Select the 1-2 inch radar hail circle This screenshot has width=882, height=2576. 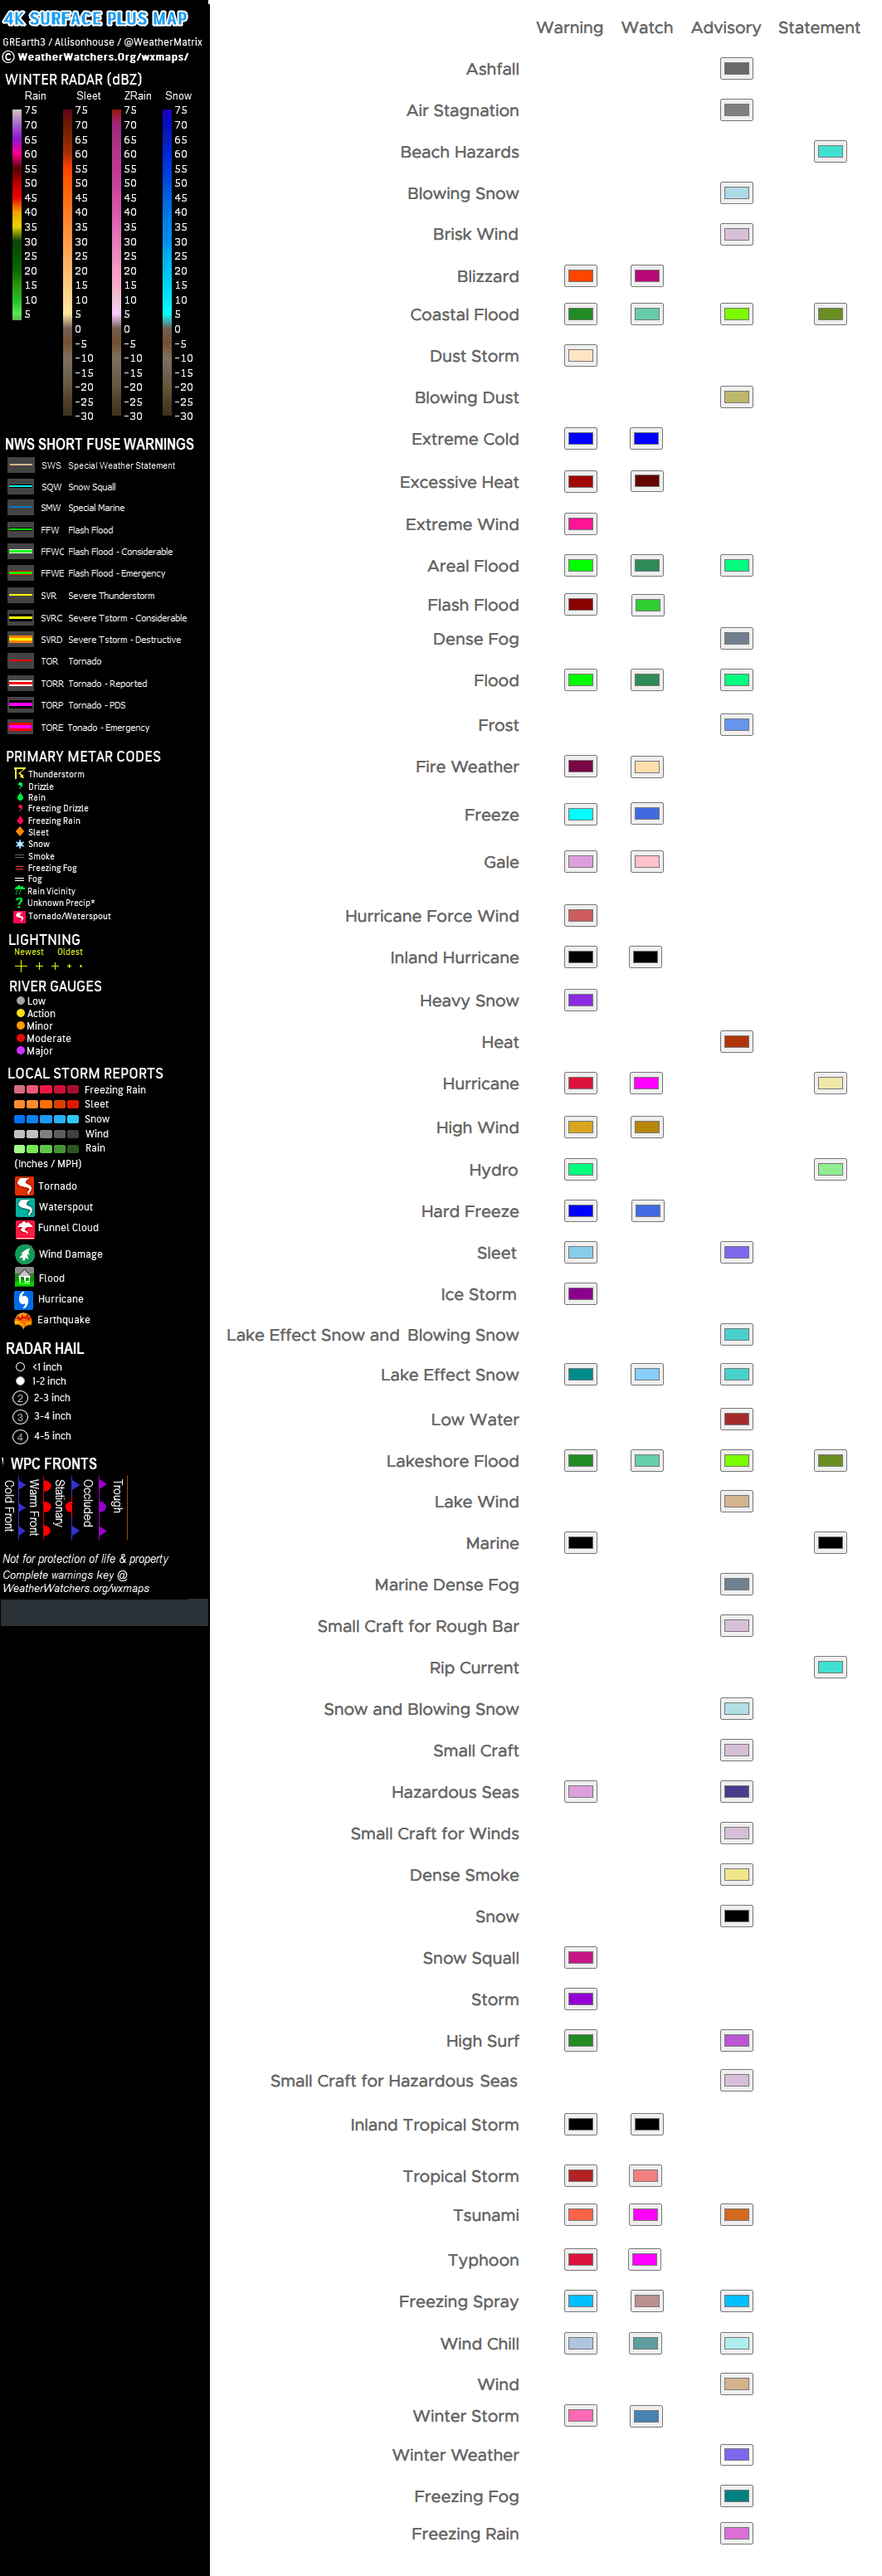tap(20, 1381)
